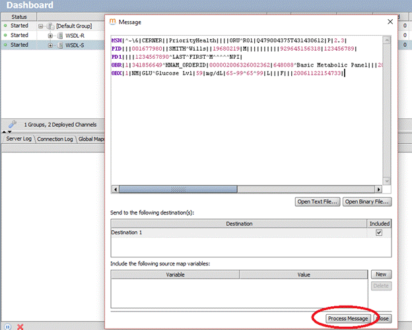Click the Default Group folder icon
The height and width of the screenshot is (330, 412).
pos(50,26)
